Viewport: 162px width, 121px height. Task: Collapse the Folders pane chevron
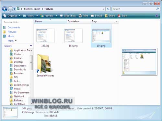pos(31,46)
